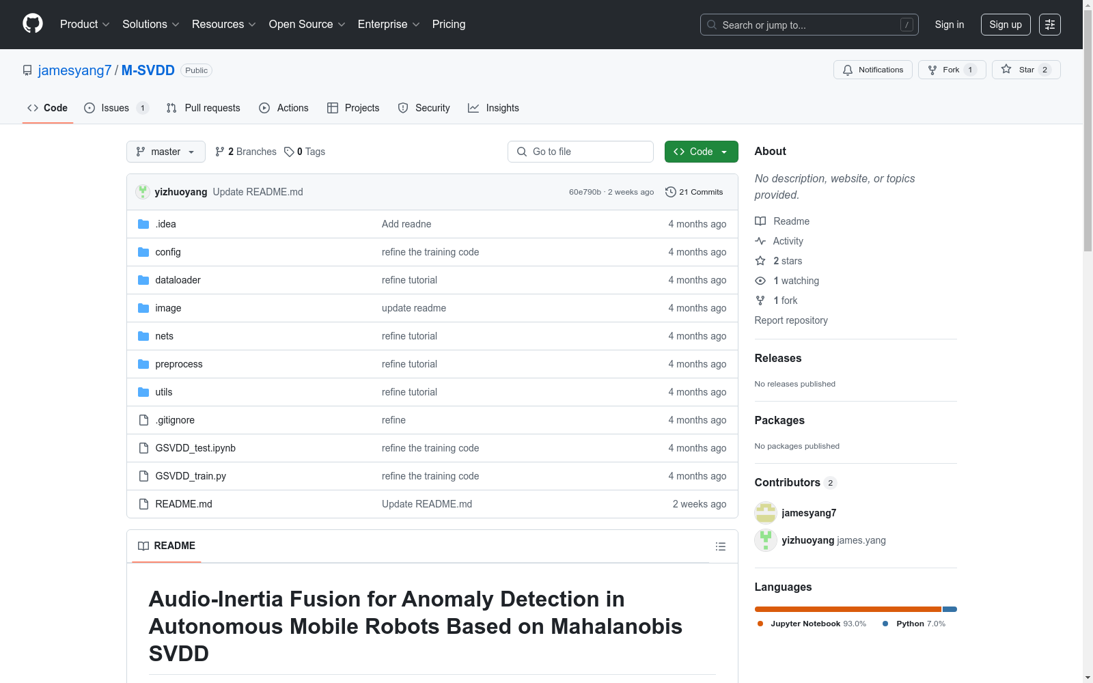1093x683 pixels.
Task: Expand the Enterprise menu
Action: tap(389, 24)
